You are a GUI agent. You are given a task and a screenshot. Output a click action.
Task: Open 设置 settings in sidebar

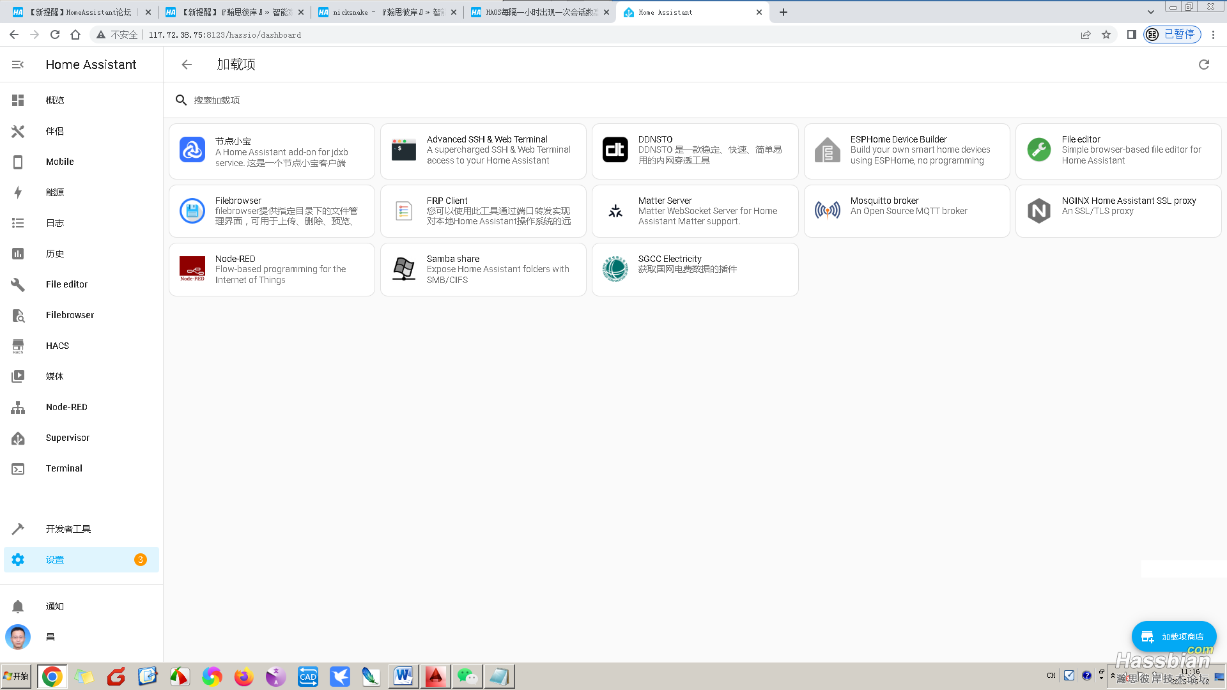point(81,560)
